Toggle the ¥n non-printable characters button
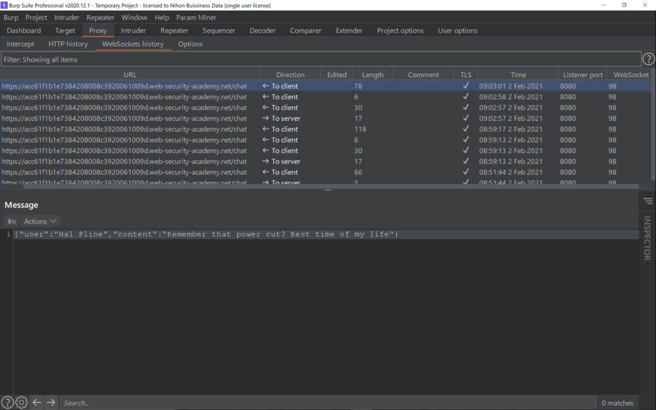656x410 pixels. click(11, 221)
